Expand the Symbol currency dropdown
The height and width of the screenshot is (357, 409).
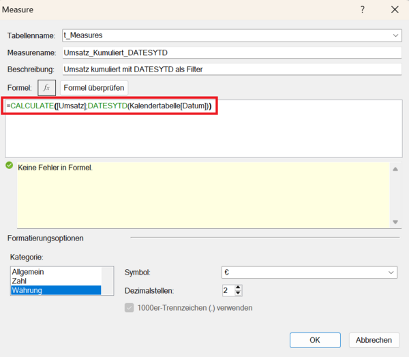point(391,273)
